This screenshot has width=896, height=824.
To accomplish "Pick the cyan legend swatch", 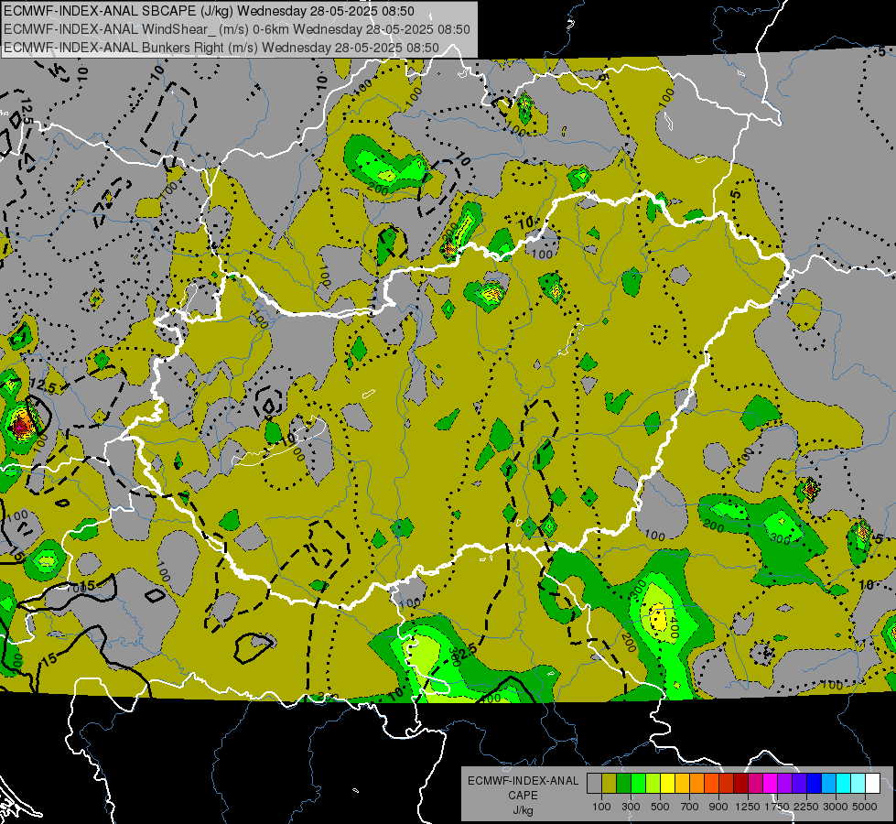I will click(844, 784).
